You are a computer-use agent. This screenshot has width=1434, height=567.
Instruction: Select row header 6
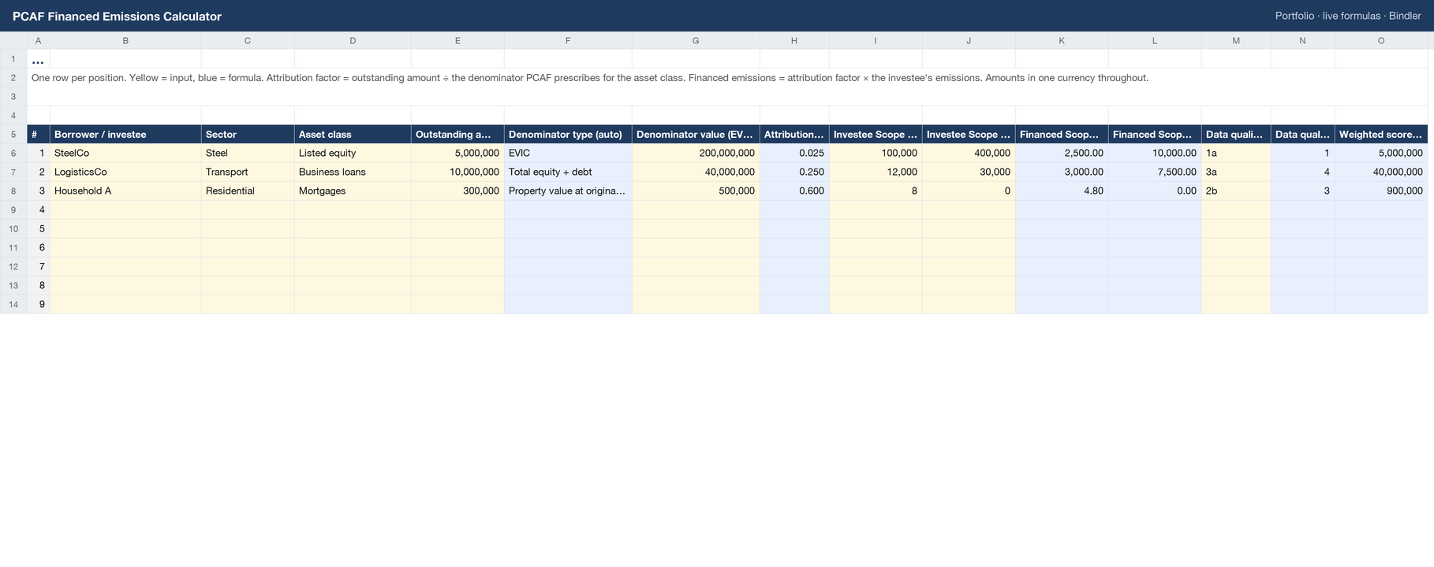(13, 153)
